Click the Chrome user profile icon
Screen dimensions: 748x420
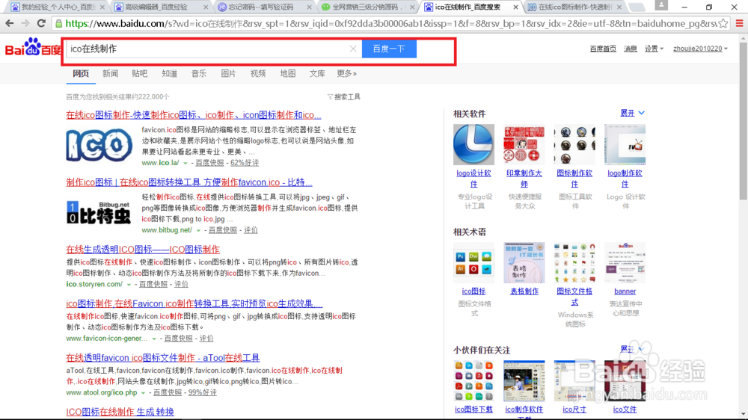click(x=661, y=5)
